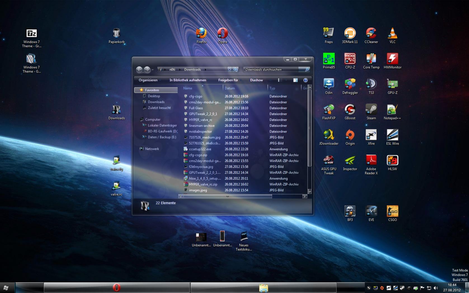The image size is (469, 293).
Task: Sort files by the Typ column
Action: 284,88
